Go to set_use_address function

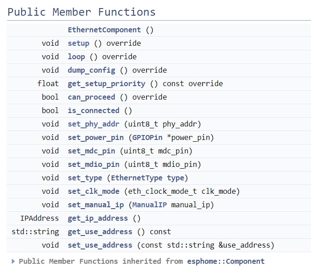[x=100, y=245]
